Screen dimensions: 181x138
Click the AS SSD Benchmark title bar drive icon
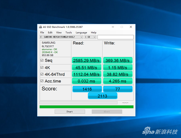point(40,27)
